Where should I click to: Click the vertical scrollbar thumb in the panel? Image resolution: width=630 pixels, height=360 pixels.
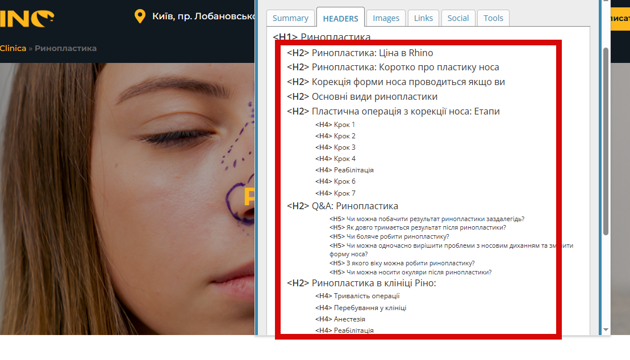(x=606, y=141)
